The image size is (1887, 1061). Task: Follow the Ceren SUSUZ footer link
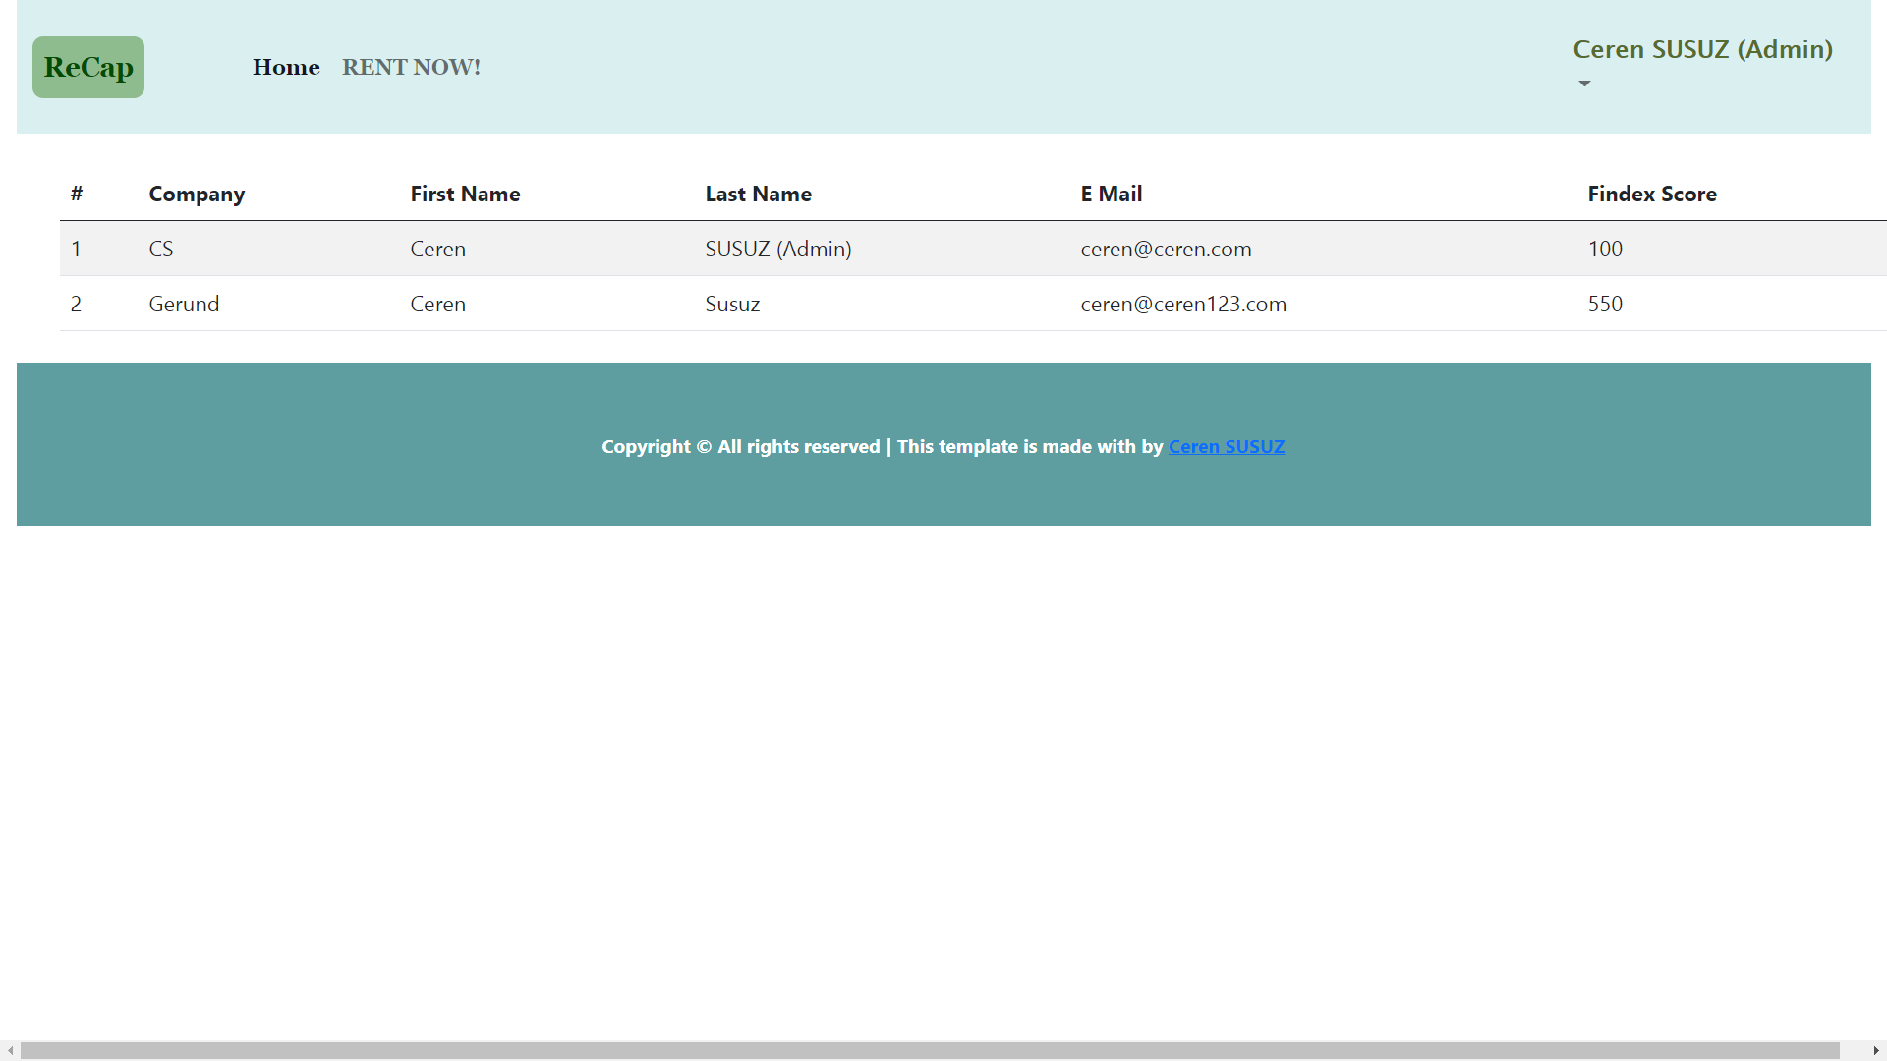click(x=1226, y=446)
